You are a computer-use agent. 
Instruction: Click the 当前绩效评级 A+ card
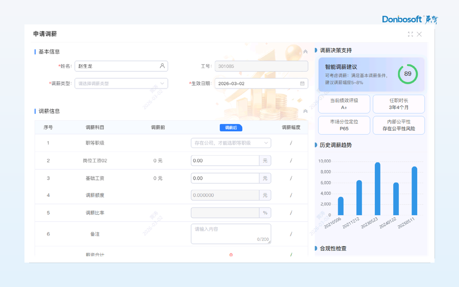[x=344, y=104]
